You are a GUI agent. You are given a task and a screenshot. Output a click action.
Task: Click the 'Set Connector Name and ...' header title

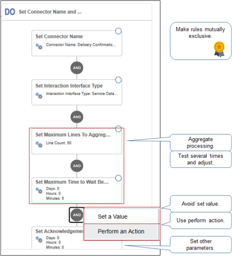coord(50,12)
